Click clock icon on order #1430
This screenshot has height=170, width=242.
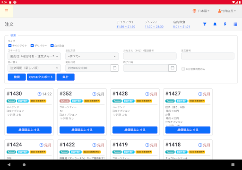[39, 94]
